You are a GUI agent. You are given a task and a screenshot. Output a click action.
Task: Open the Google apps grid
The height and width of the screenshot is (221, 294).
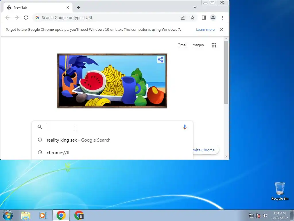tap(214, 45)
